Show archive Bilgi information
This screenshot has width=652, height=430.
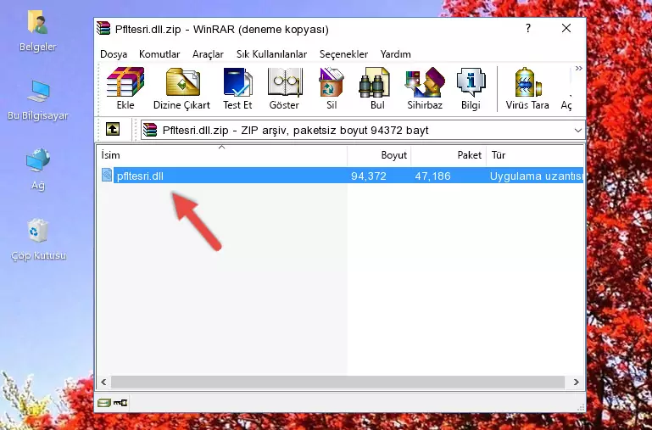click(x=471, y=88)
